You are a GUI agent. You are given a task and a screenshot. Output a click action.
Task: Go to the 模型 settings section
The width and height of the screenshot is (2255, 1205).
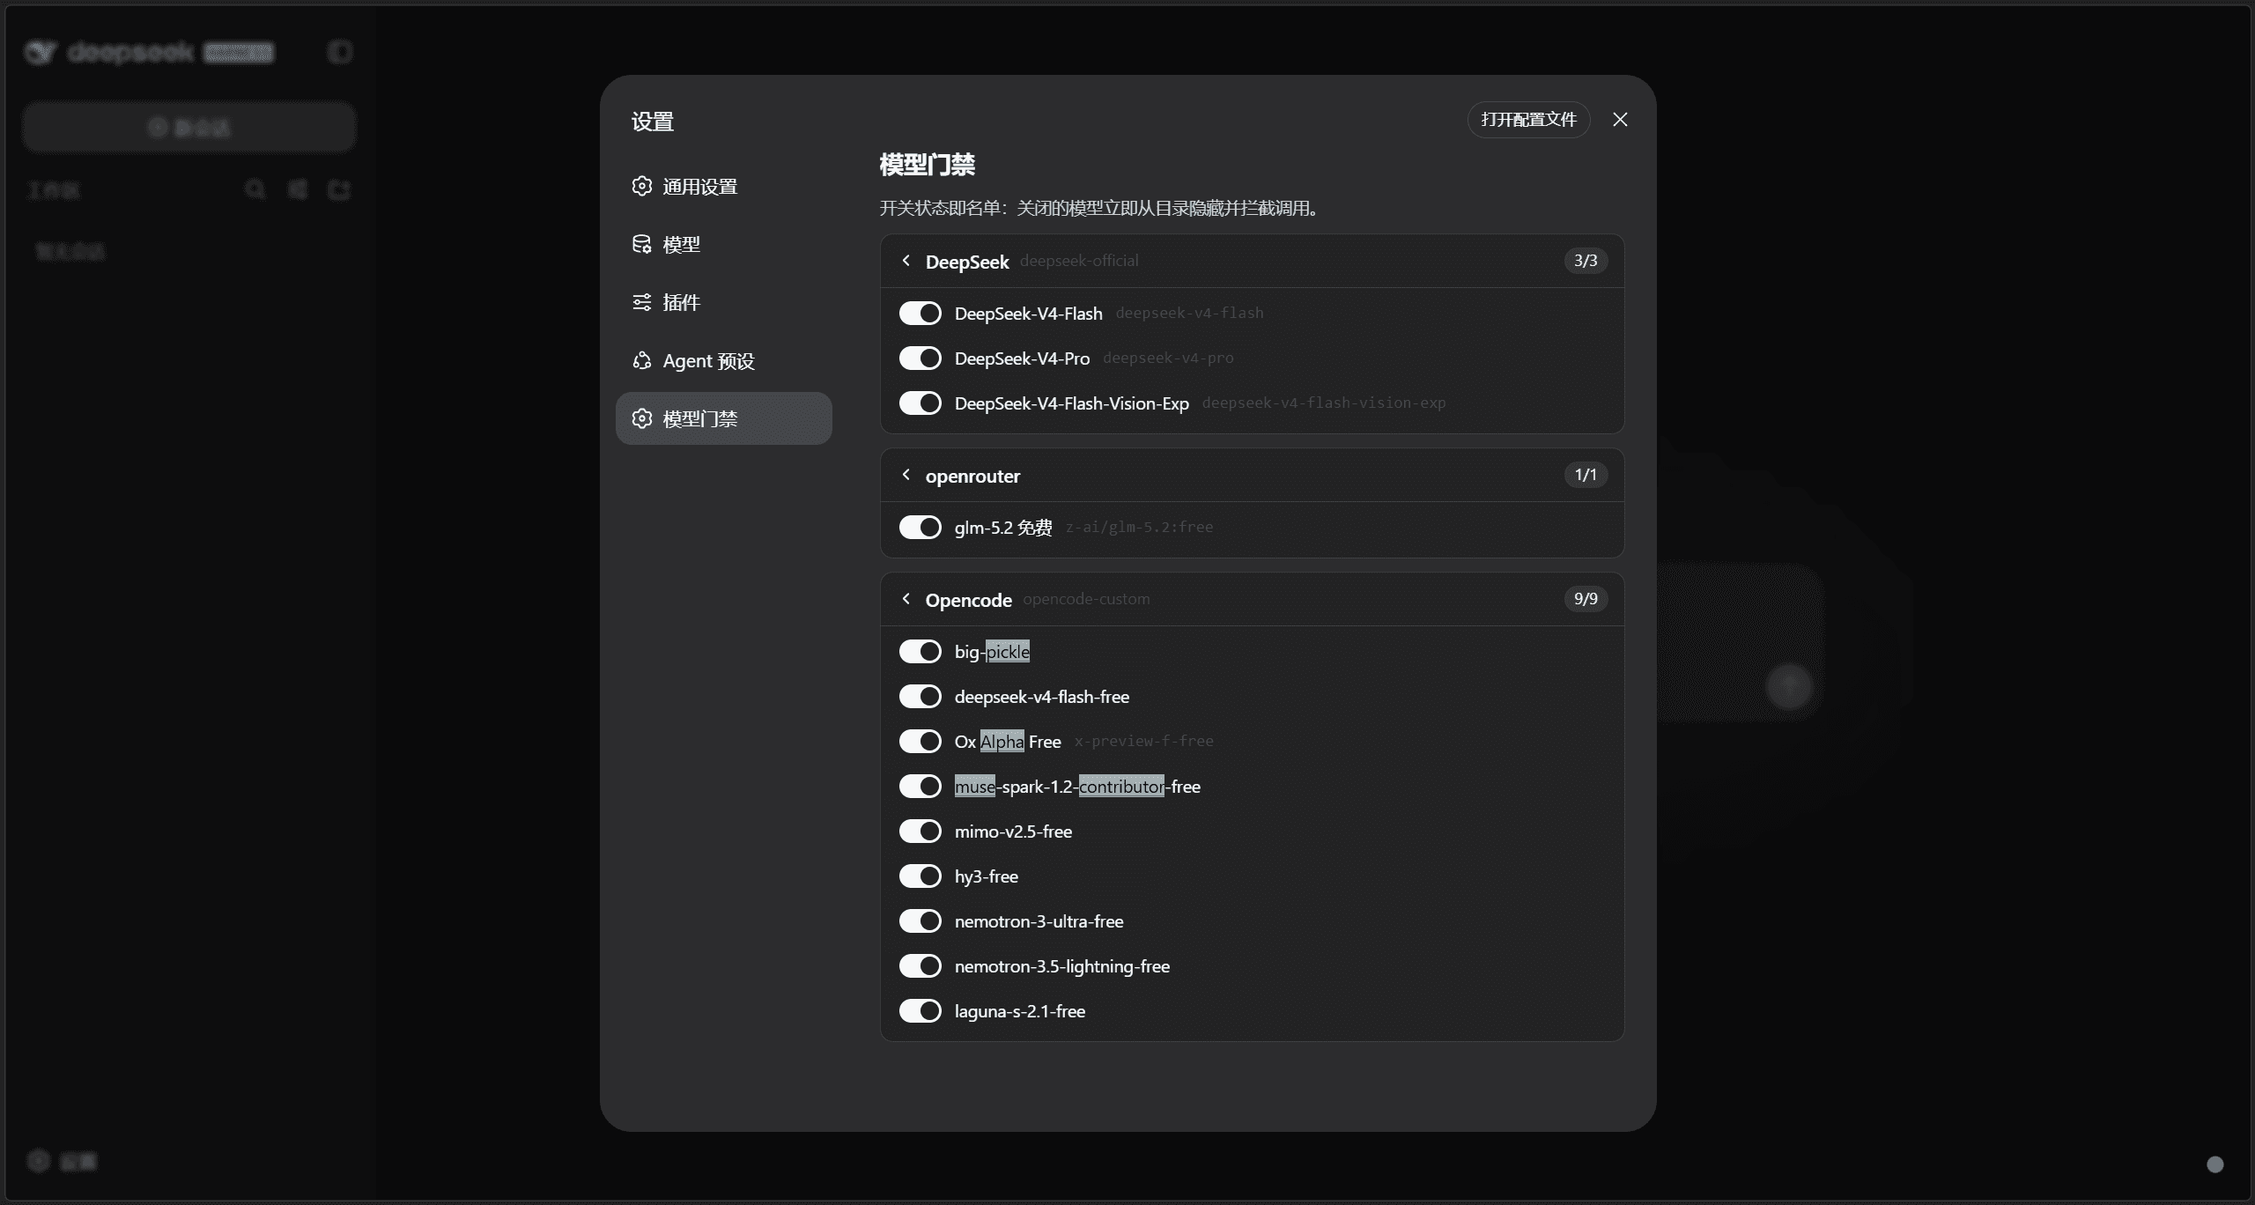723,245
